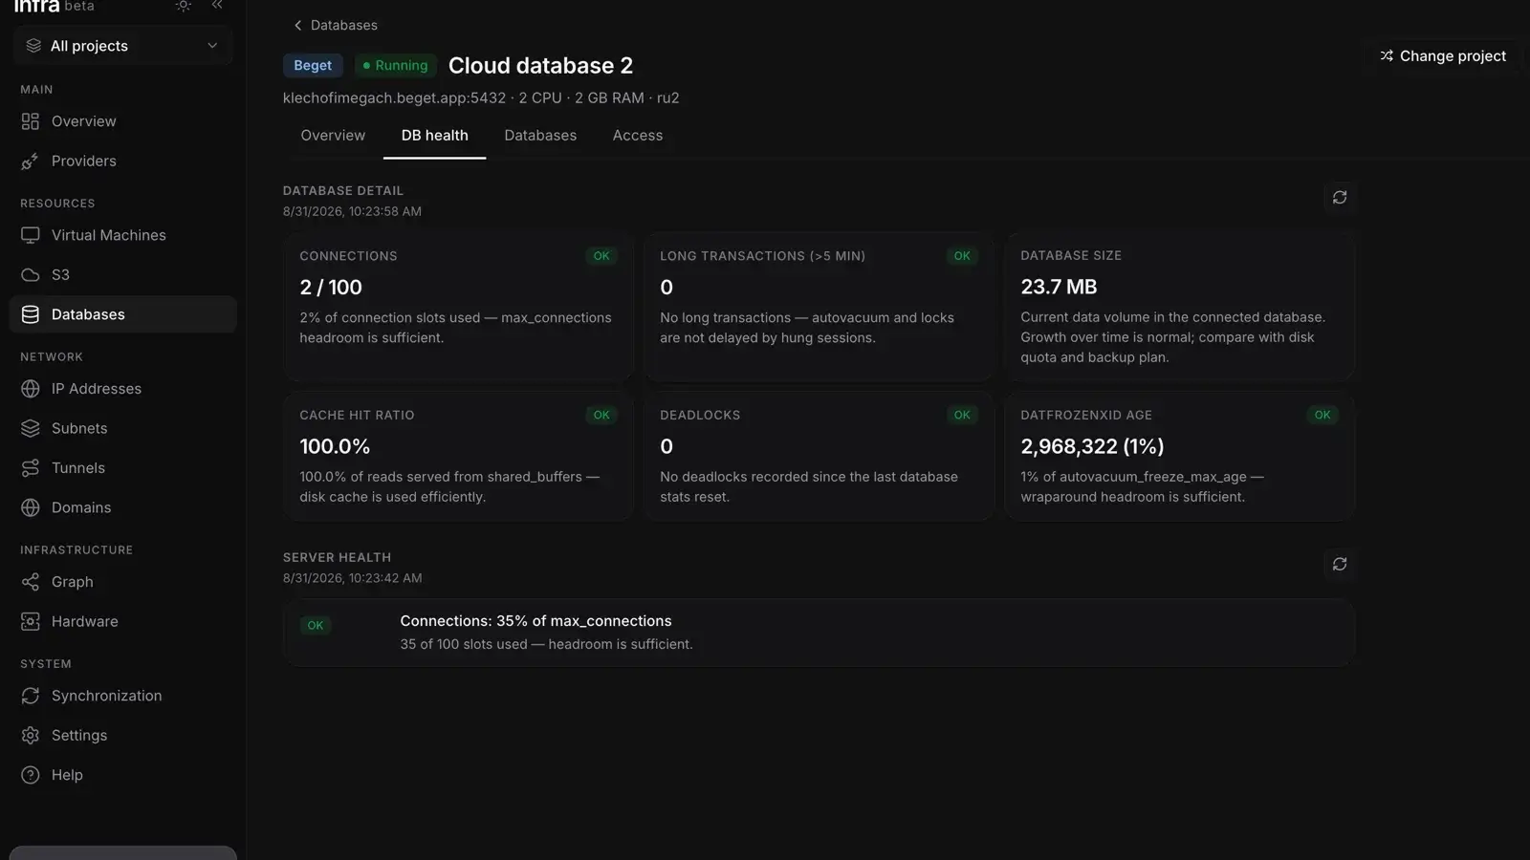The height and width of the screenshot is (860, 1530).
Task: Click the OK badge on Deadlocks card
Action: point(962,415)
